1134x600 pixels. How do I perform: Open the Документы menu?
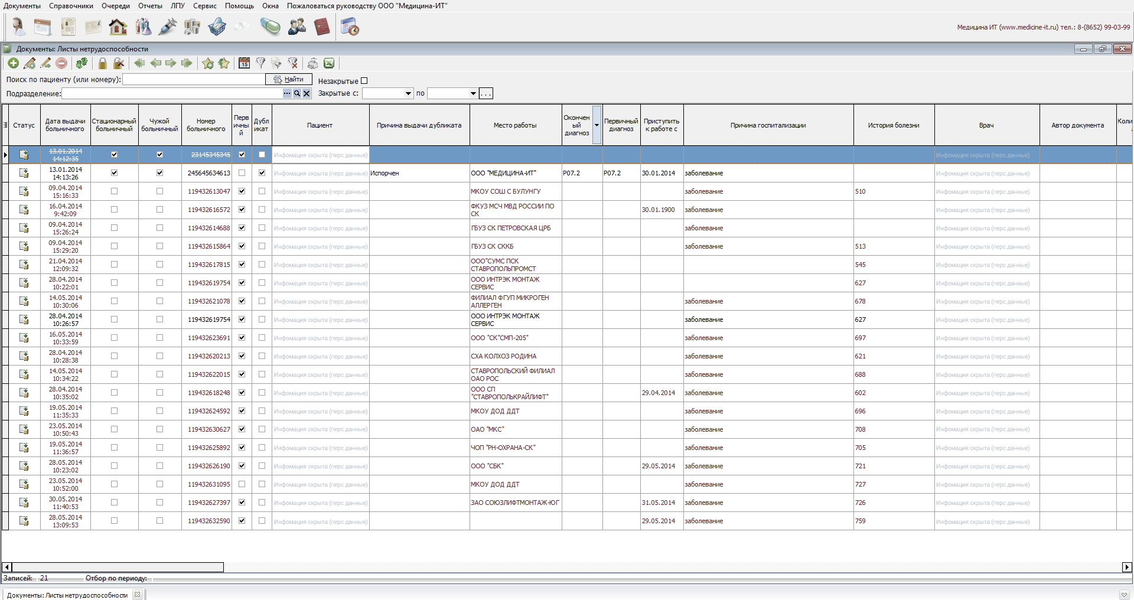pyautogui.click(x=22, y=6)
